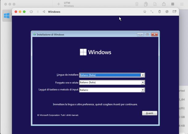
Task: Expand the 'Formato ora e valuta' dropdown
Action: 143,83
